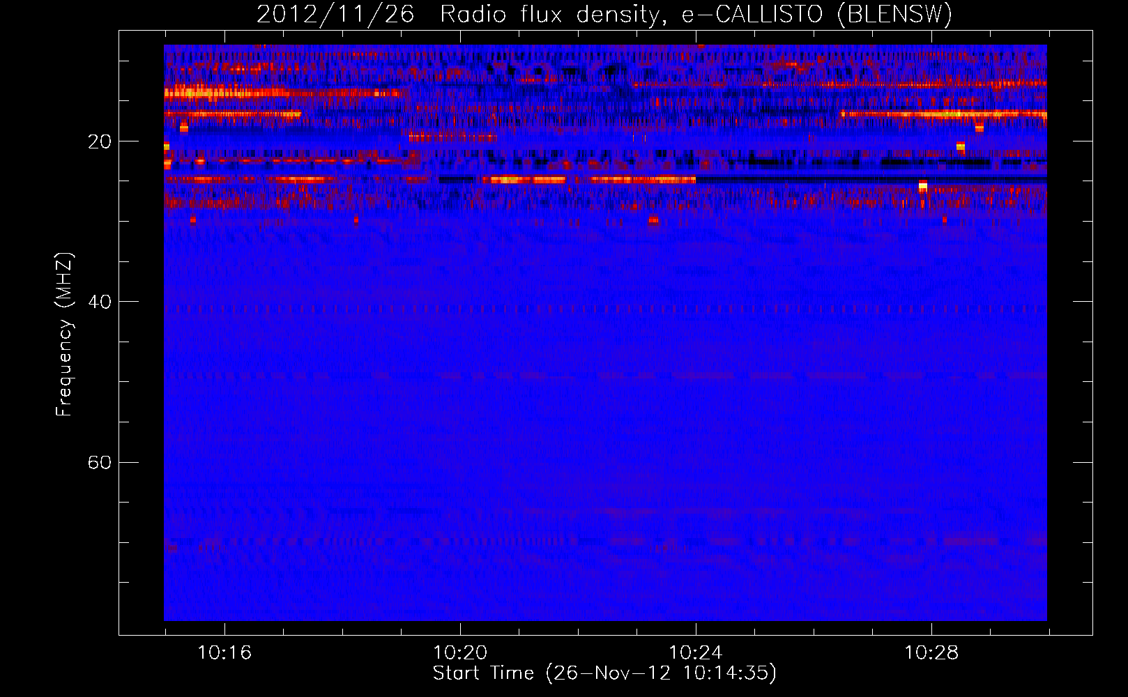Click the 'Start Time (26-Nov-12 10:14:35)' label
The height and width of the screenshot is (697, 1128).
(x=604, y=673)
